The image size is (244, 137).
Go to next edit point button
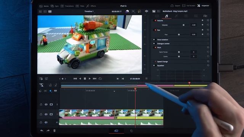tap(118, 79)
